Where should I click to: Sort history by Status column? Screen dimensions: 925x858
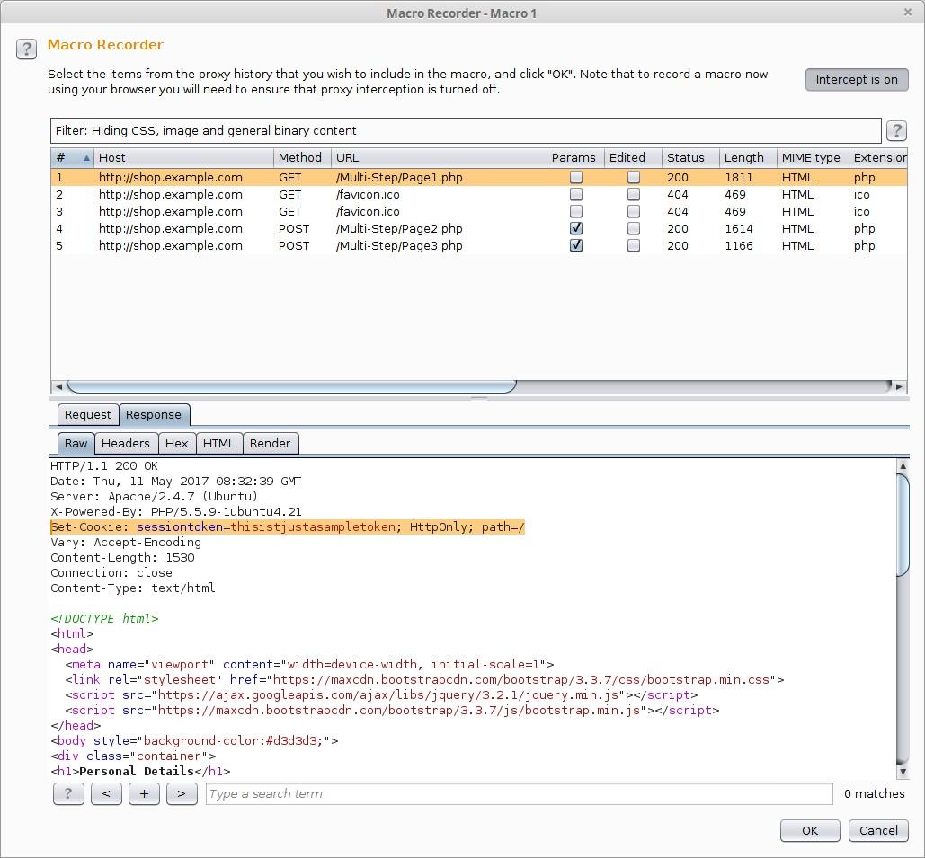(x=690, y=157)
